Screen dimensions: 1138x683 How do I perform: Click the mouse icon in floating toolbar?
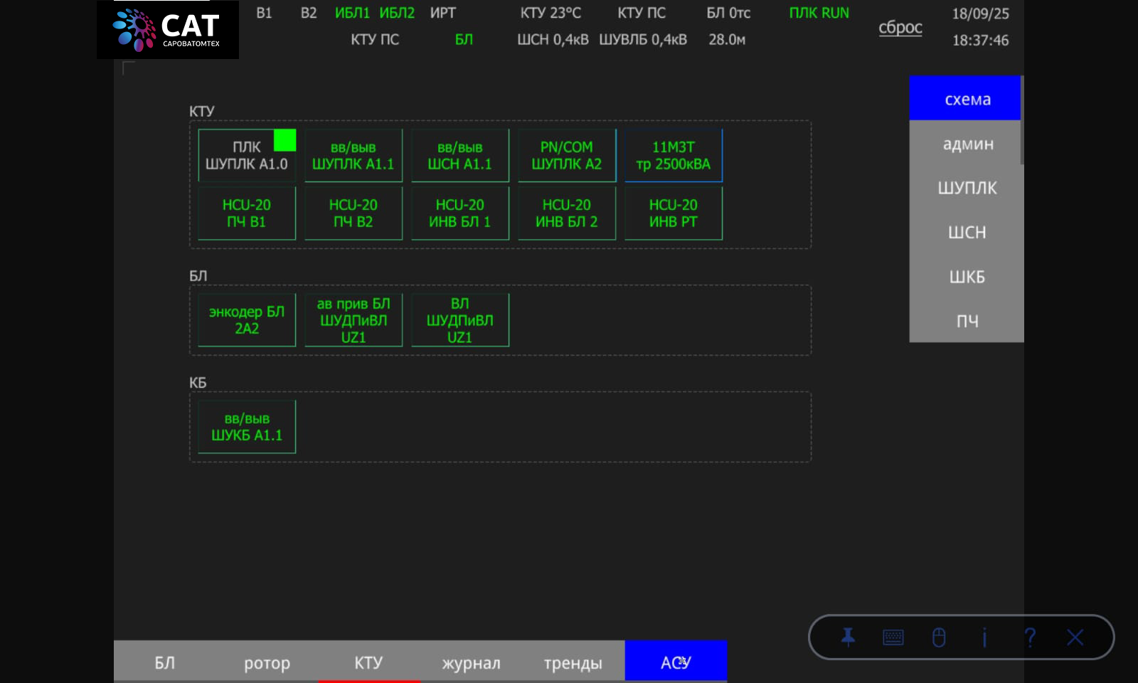click(939, 637)
